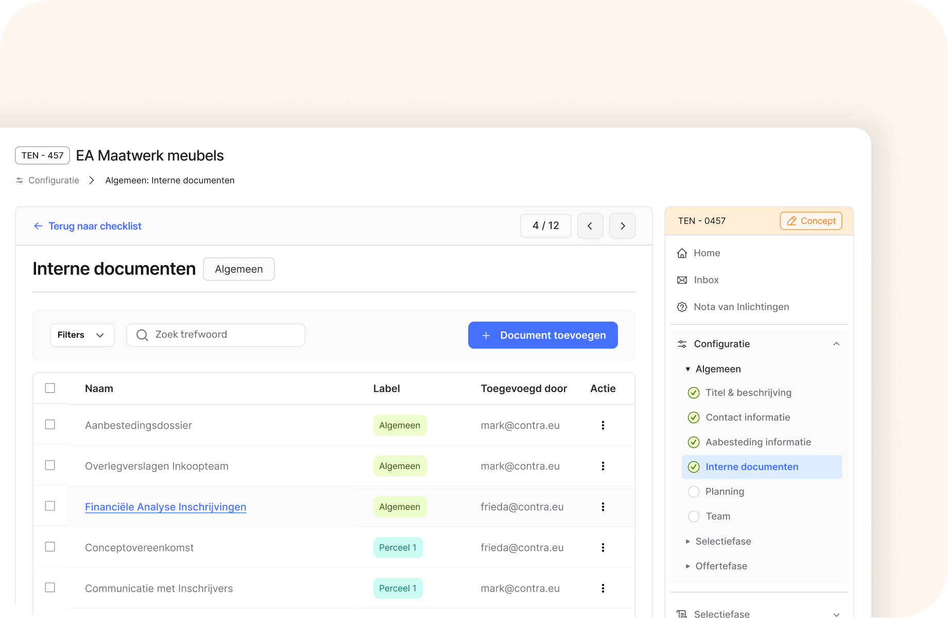The image size is (948, 618).
Task: Open the Filters dropdown
Action: click(x=81, y=335)
